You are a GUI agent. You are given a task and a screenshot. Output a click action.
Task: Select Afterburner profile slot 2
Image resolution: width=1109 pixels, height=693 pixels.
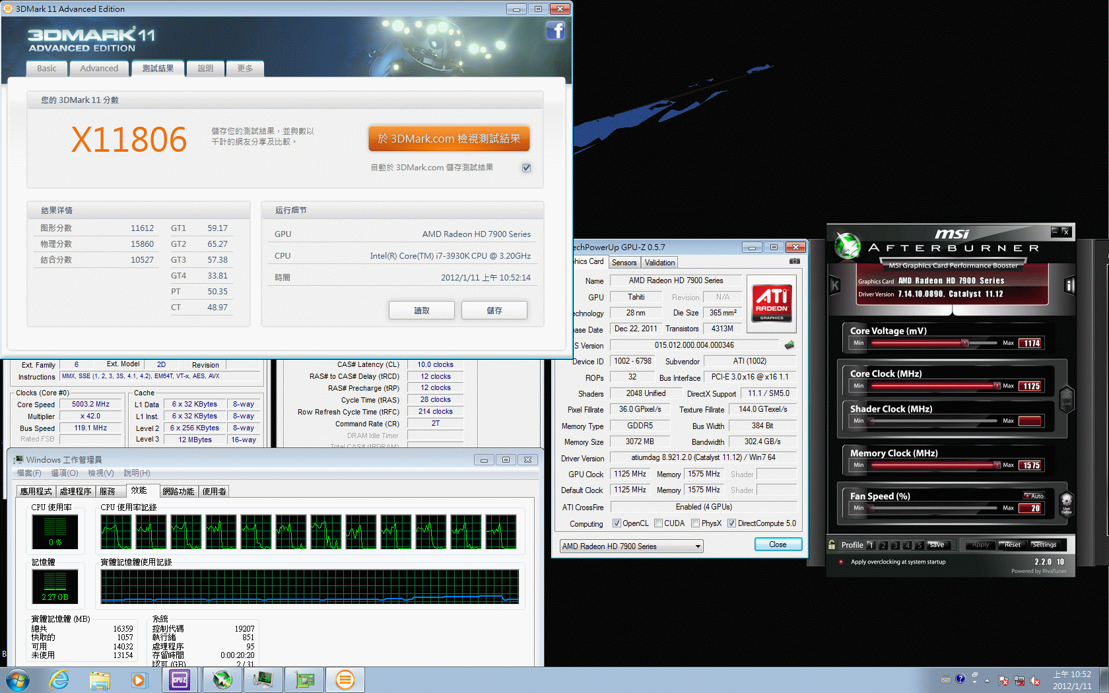click(x=883, y=545)
